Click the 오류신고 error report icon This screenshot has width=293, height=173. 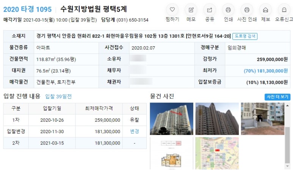click(x=284, y=10)
